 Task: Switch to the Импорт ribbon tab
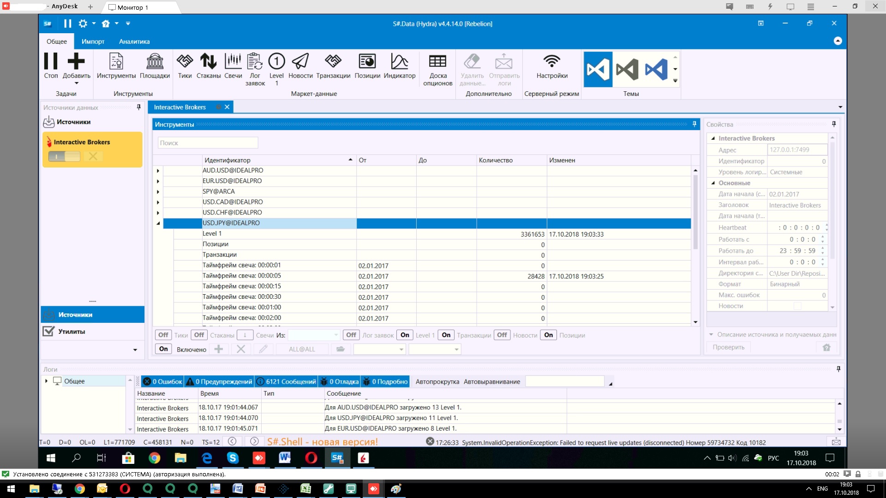tap(93, 41)
